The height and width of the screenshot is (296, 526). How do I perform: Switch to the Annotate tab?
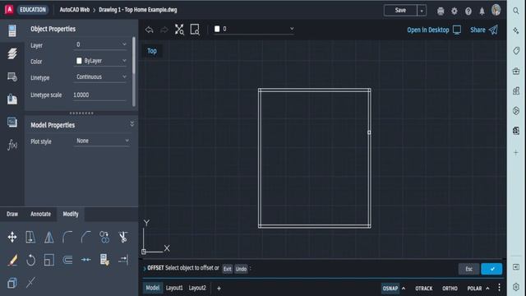40,214
